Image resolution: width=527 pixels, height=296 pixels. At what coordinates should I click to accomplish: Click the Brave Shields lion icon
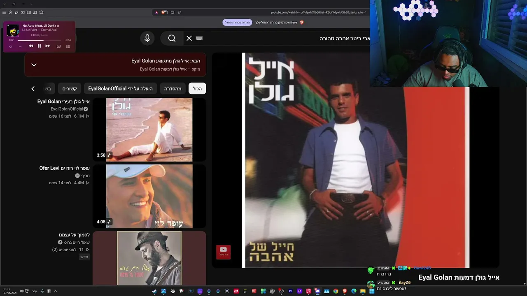point(163,12)
